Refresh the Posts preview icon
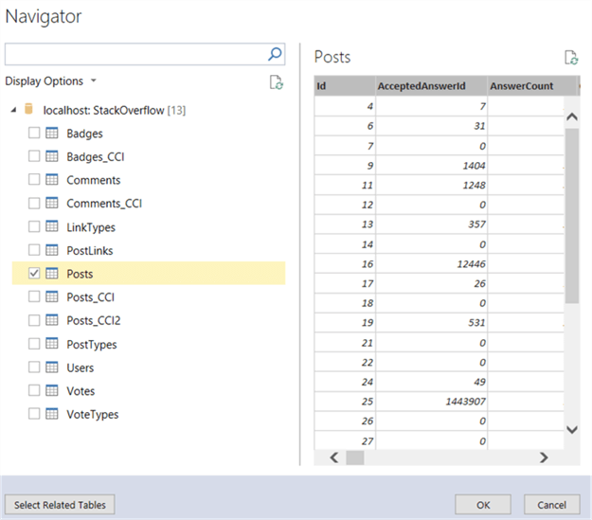Viewport: 592px width, 520px height. point(571,58)
